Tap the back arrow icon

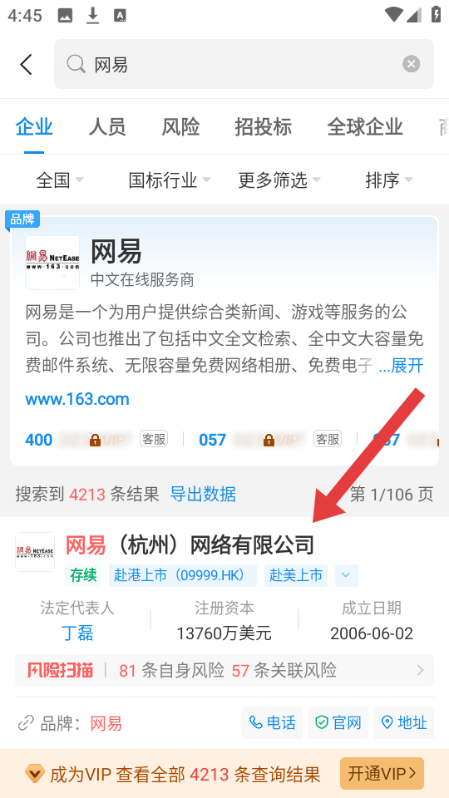[x=26, y=64]
